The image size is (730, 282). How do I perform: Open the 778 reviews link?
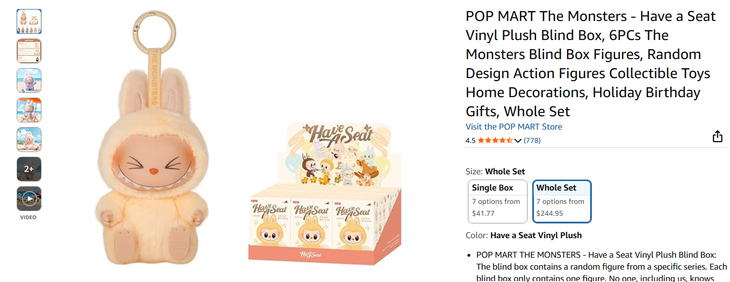(532, 141)
